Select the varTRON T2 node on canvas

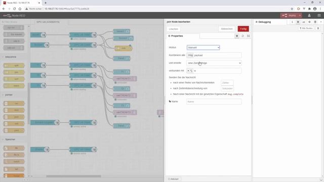(x=125, y=96)
